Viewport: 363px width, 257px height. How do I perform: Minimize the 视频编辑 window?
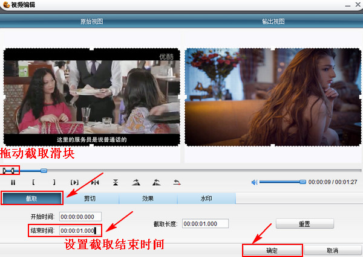coord(347,5)
